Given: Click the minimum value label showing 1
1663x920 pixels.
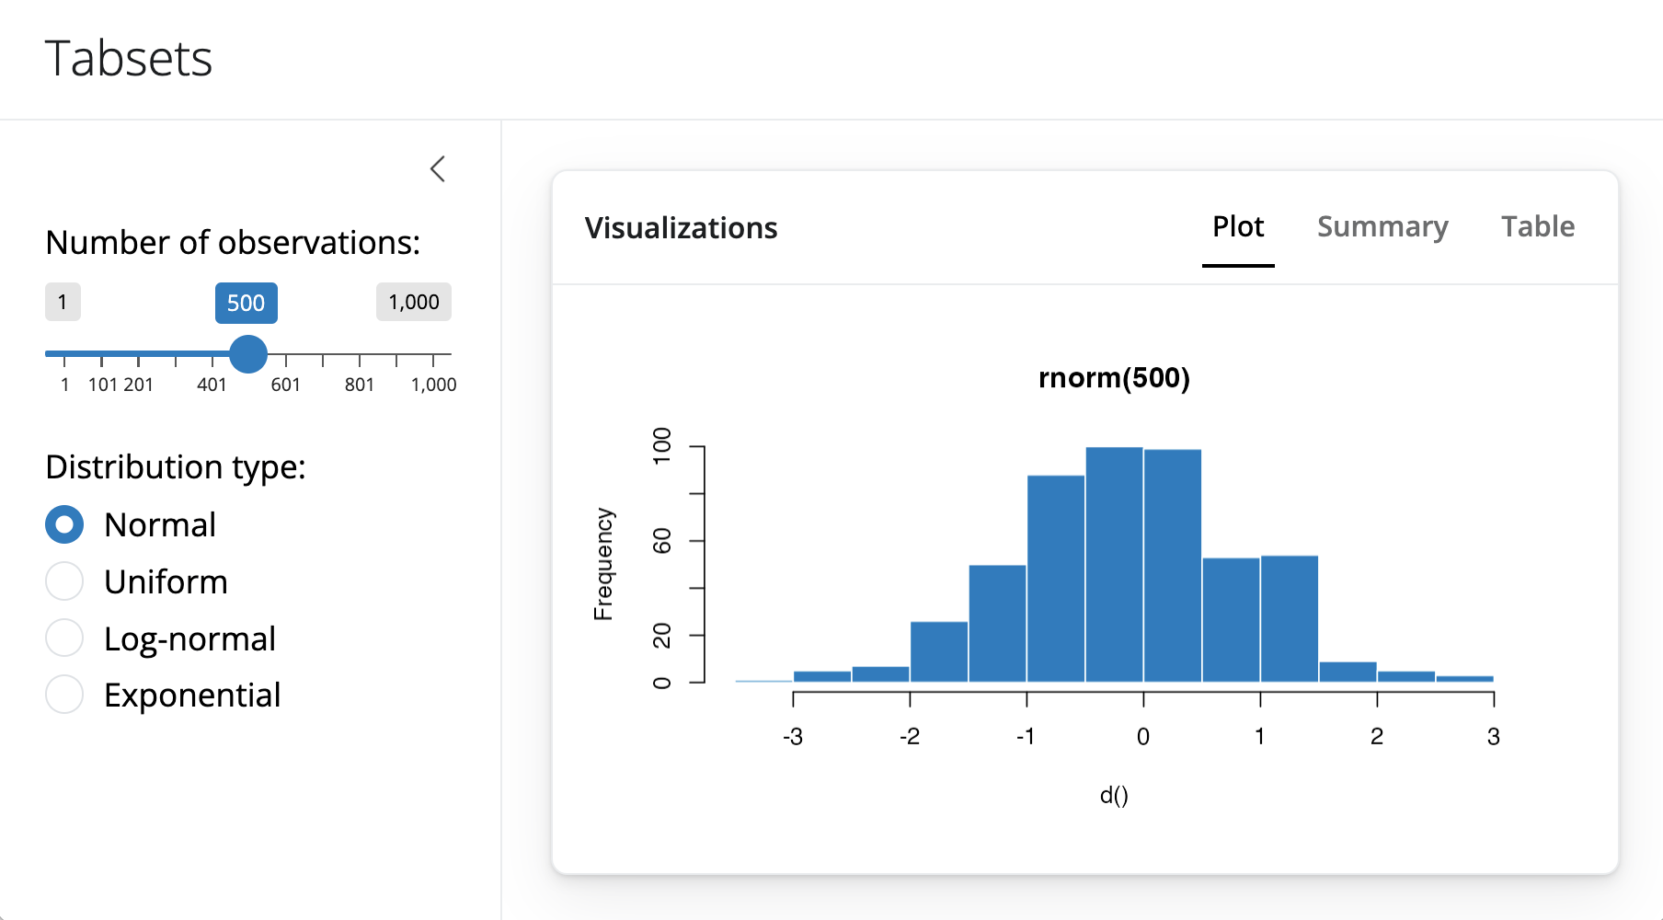Looking at the screenshot, I should click(x=63, y=302).
